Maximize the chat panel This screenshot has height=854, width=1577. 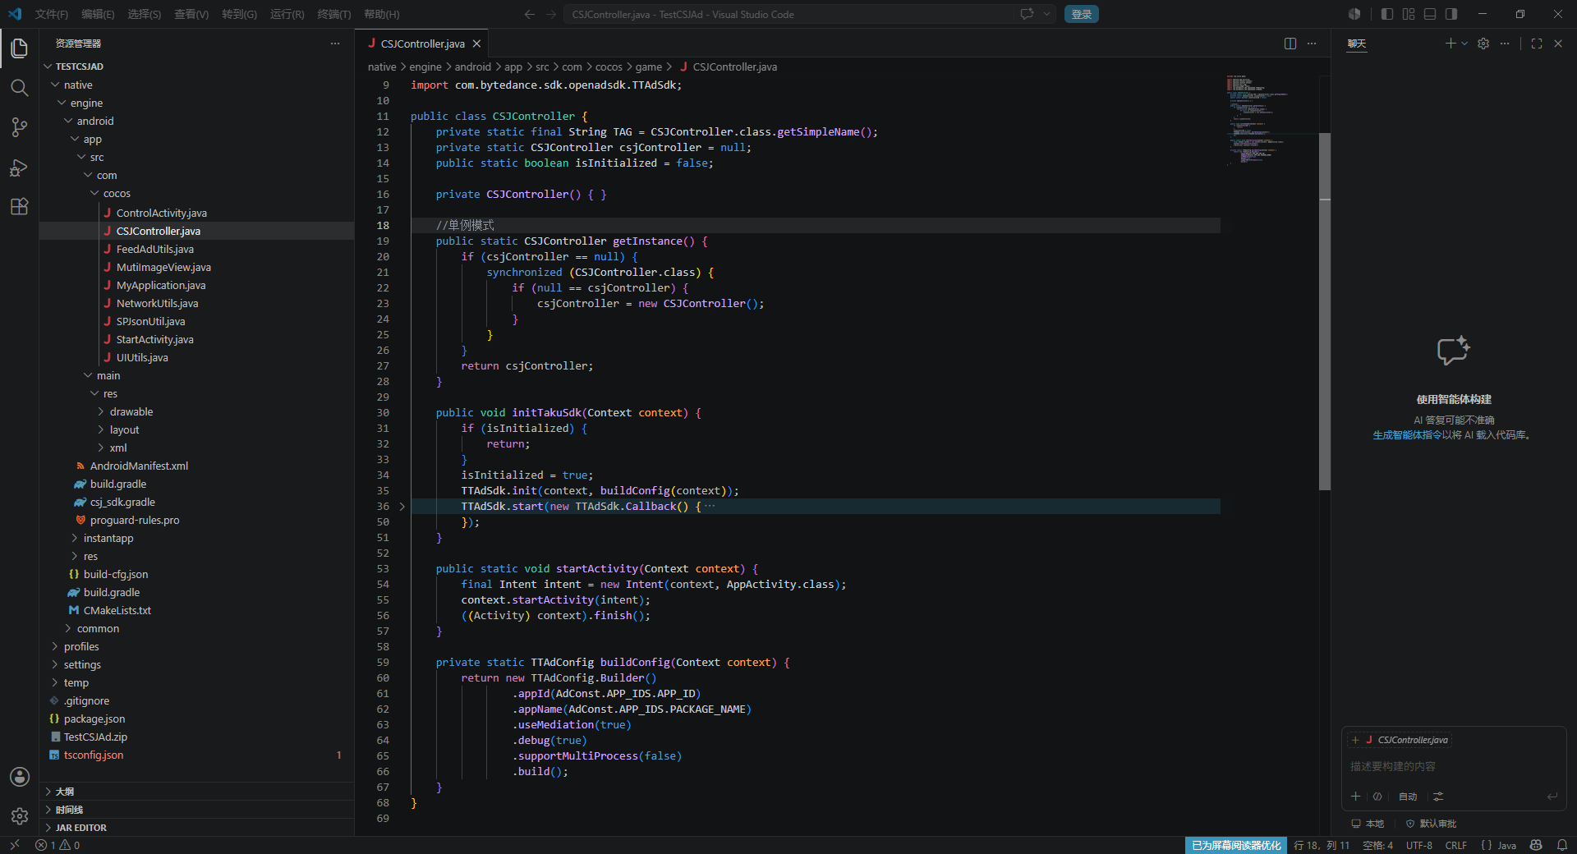click(x=1537, y=44)
